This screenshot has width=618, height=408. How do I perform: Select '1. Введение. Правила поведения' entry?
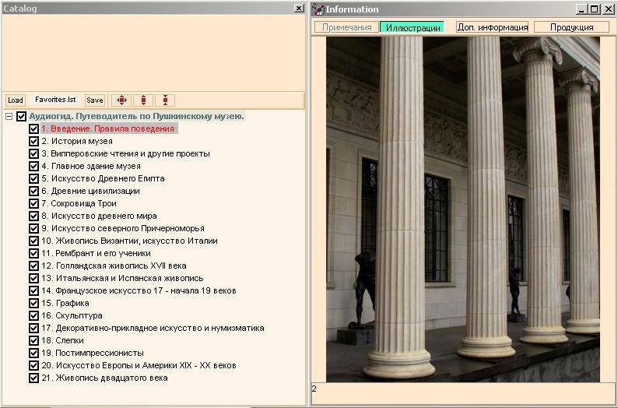(108, 129)
